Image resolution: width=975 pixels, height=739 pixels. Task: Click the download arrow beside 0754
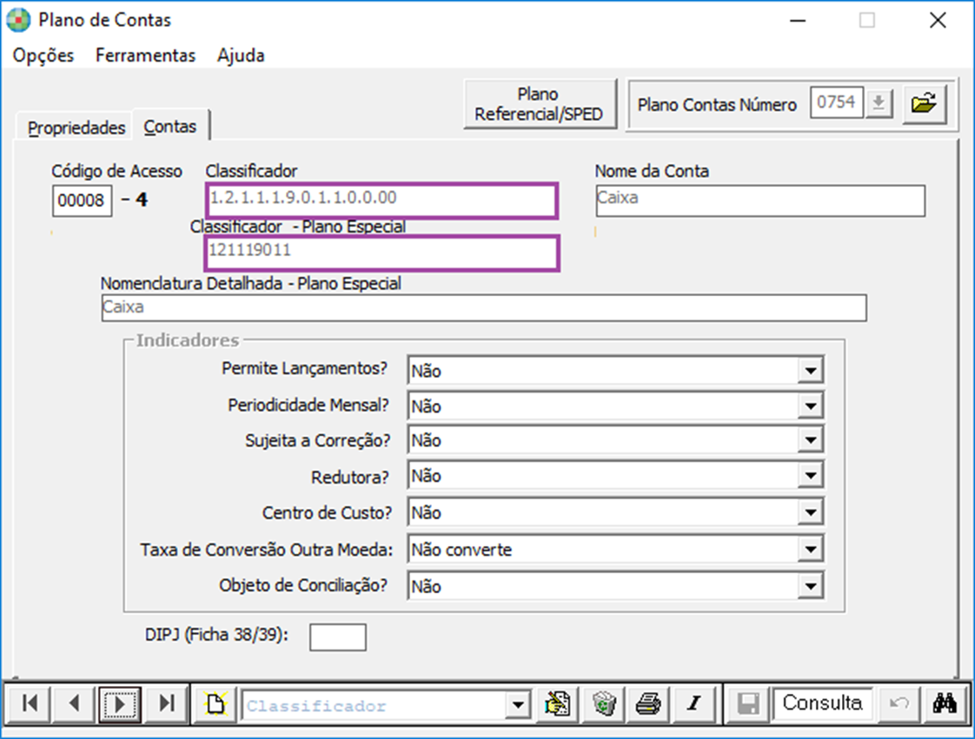pyautogui.click(x=879, y=102)
